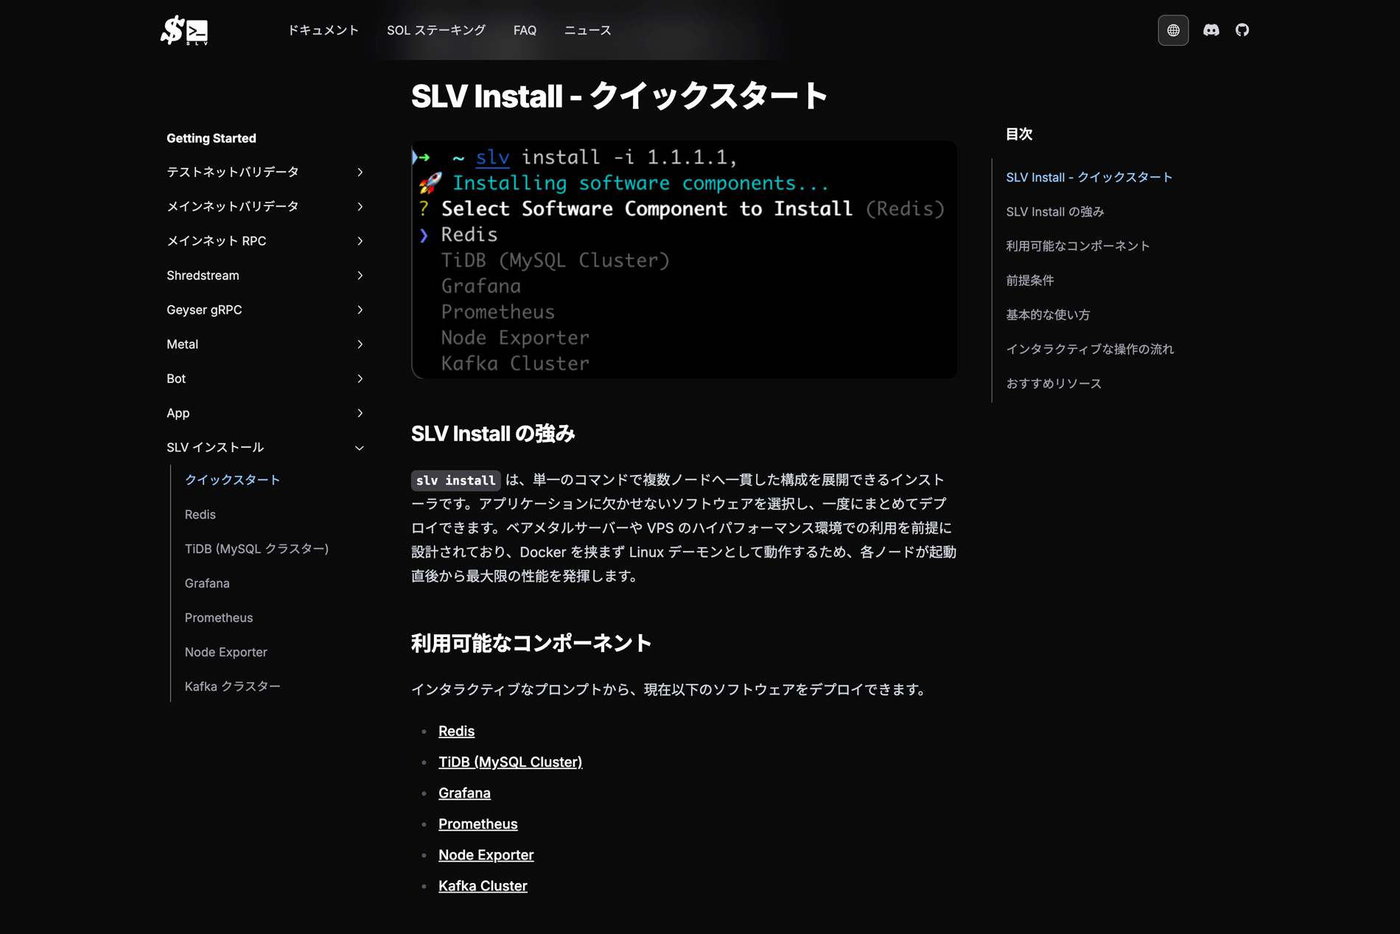1400x934 pixels.
Task: Open the Redis component link
Action: point(456,731)
